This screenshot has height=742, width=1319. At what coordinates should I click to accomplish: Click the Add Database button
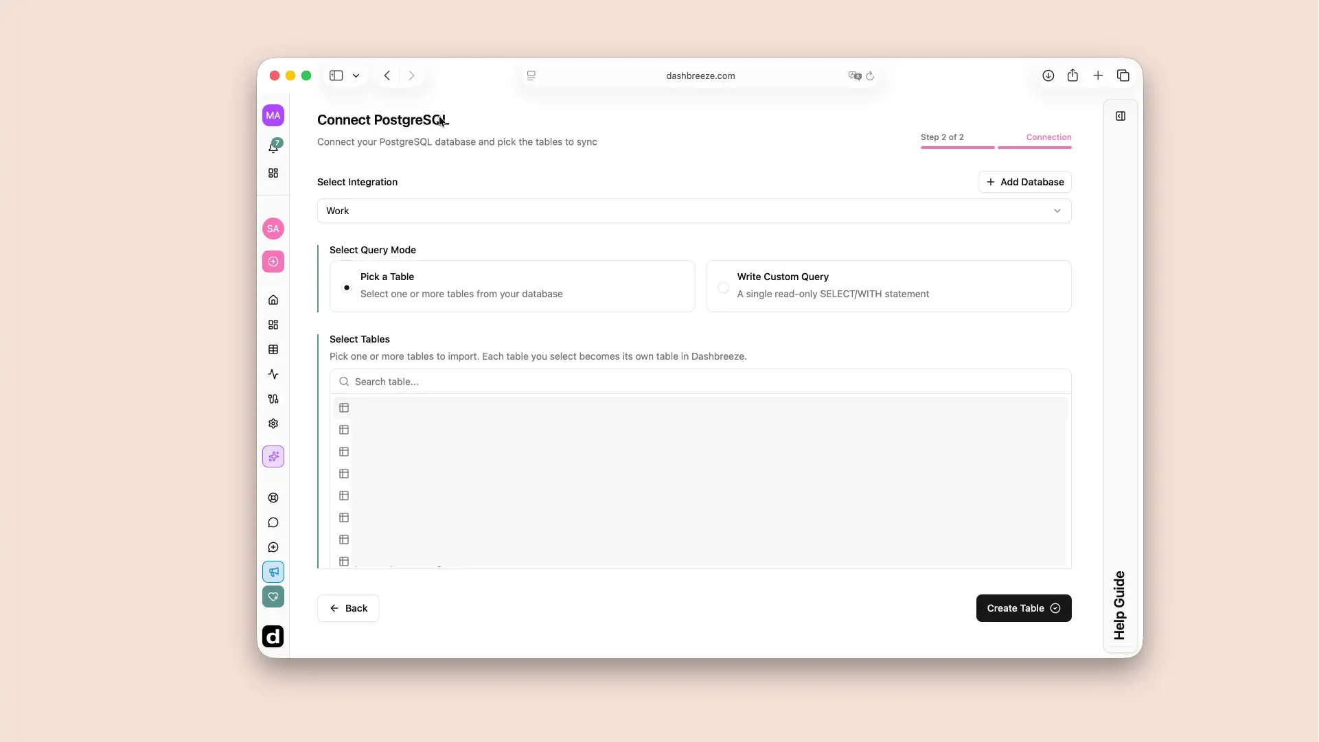1024,182
